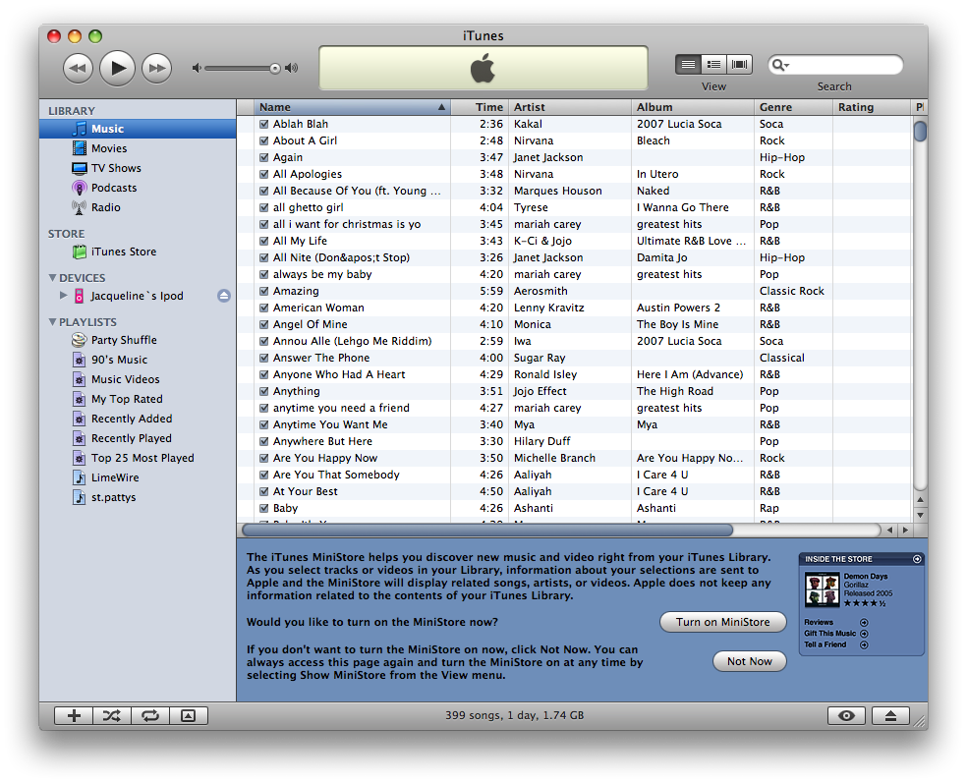The width and height of the screenshot is (967, 784).
Task: Show or hide artwork viewer
Action: coord(188,715)
